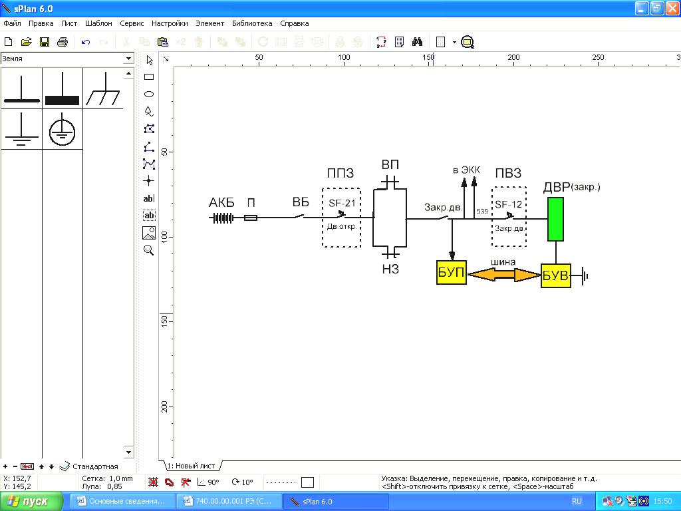This screenshot has width=681, height=511.
Task: Open the Сервис menu
Action: click(132, 23)
